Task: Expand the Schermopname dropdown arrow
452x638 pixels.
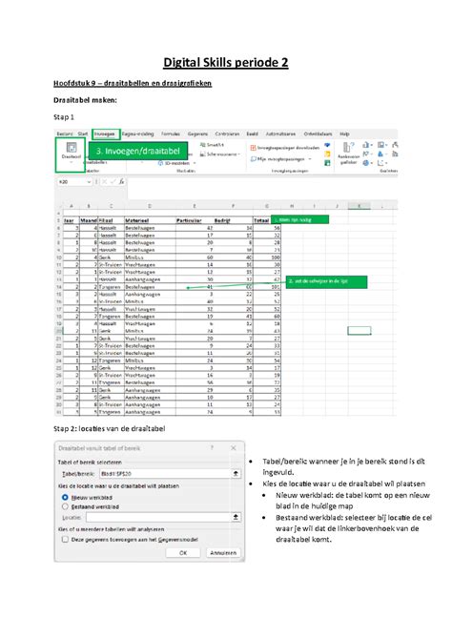Action: (239, 154)
